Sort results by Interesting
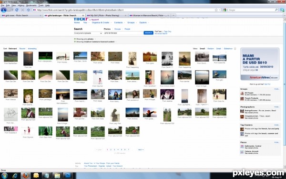 [x=32, y=49]
